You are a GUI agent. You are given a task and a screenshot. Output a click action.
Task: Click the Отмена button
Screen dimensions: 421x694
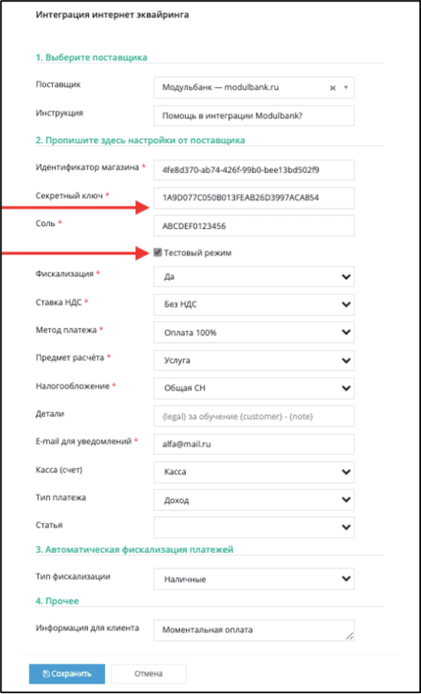tap(148, 674)
